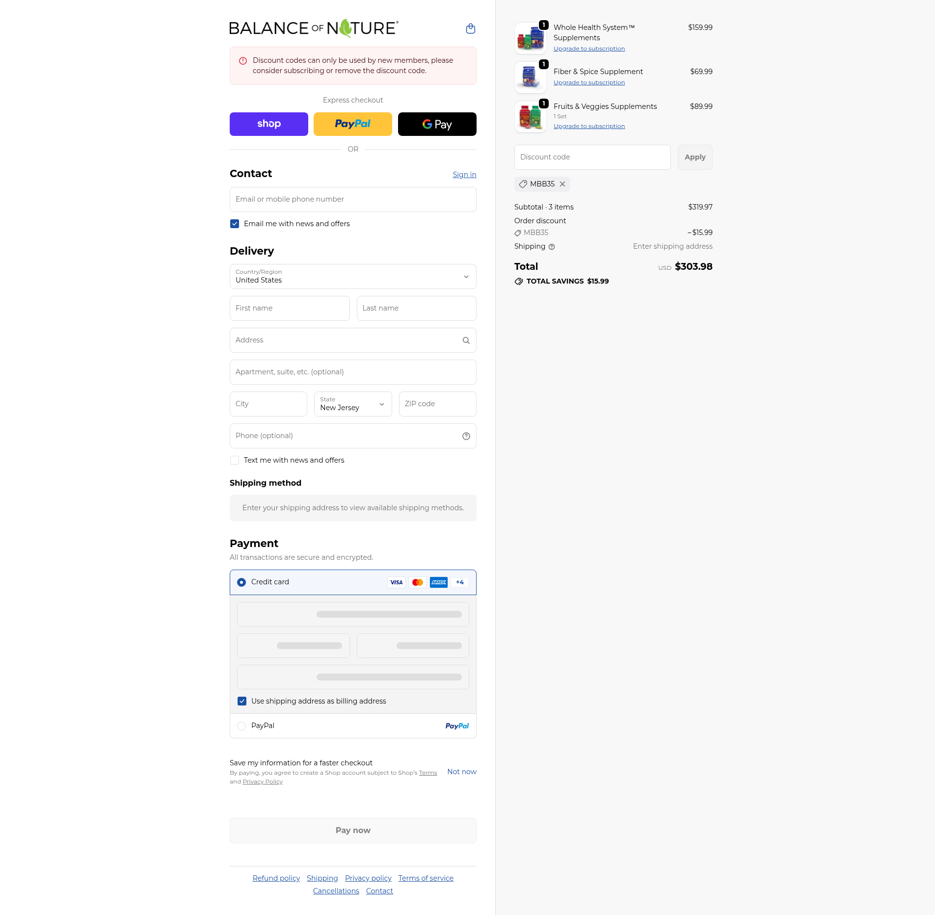Image resolution: width=935 pixels, height=915 pixels.
Task: Click the Amex card icon
Action: [439, 582]
